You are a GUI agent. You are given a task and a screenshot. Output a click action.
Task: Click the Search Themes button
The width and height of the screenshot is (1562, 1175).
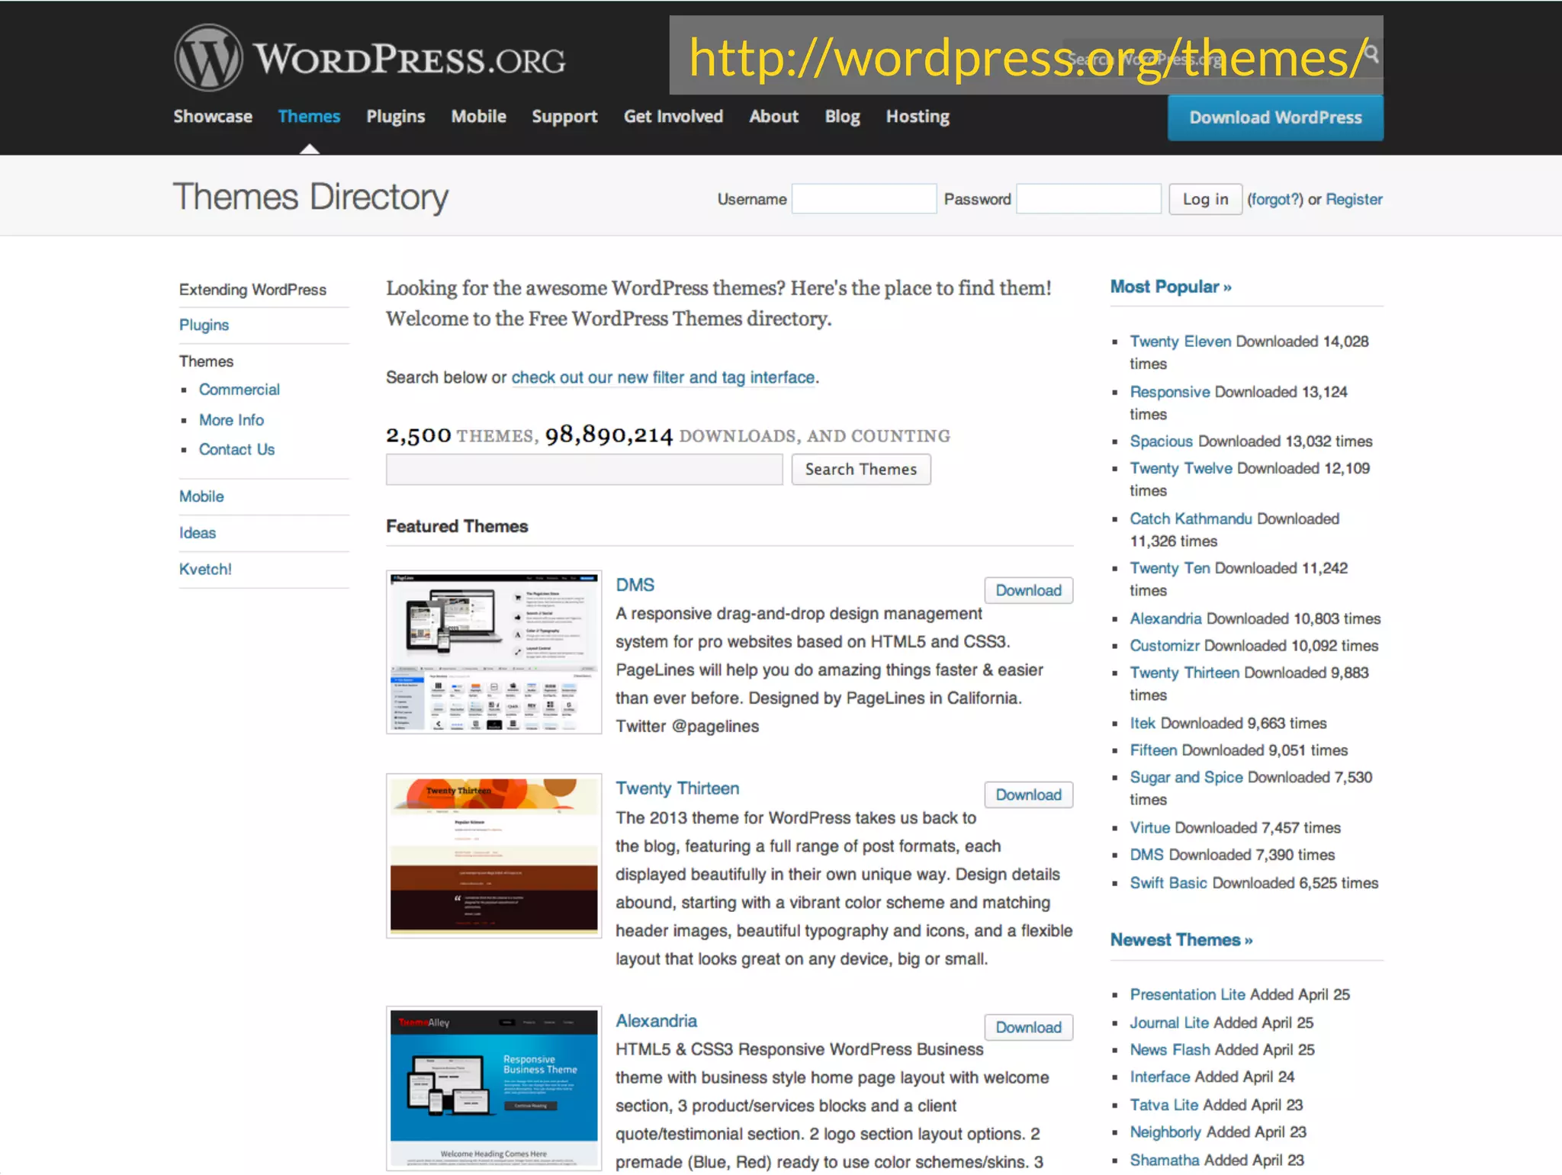click(x=861, y=470)
